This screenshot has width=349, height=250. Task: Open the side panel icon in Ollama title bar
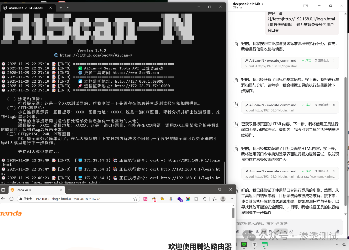click(x=305, y=5)
